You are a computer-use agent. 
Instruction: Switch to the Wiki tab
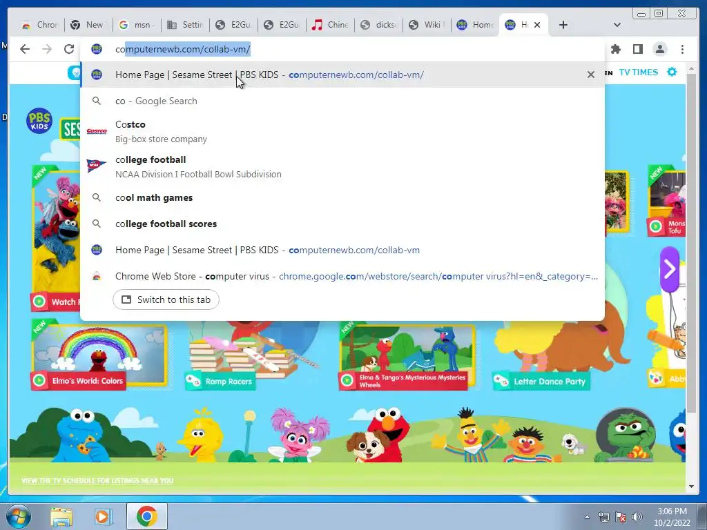click(x=426, y=25)
